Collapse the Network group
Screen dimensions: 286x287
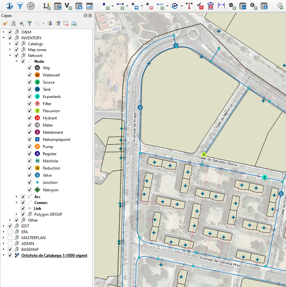click(x=10, y=55)
